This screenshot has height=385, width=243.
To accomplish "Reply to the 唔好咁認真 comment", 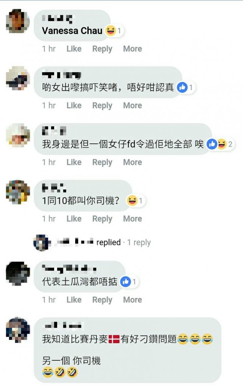I will tap(102, 106).
